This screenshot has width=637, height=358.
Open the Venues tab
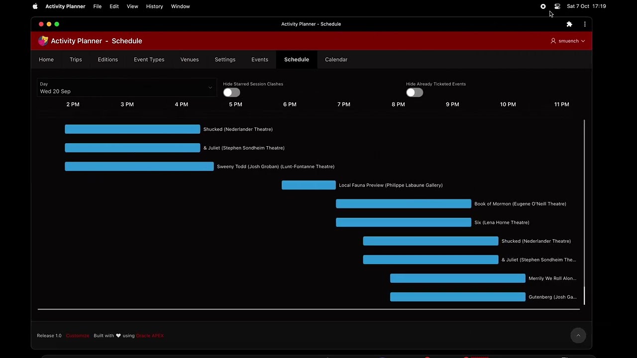[190, 60]
